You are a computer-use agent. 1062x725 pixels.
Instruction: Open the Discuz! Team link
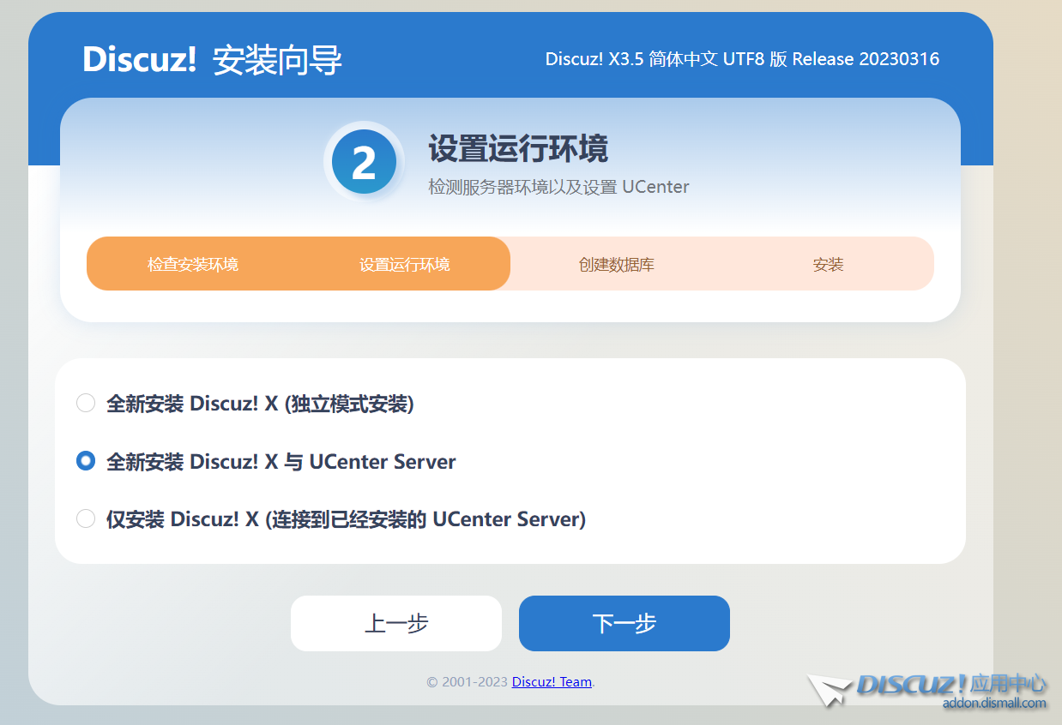tap(551, 681)
